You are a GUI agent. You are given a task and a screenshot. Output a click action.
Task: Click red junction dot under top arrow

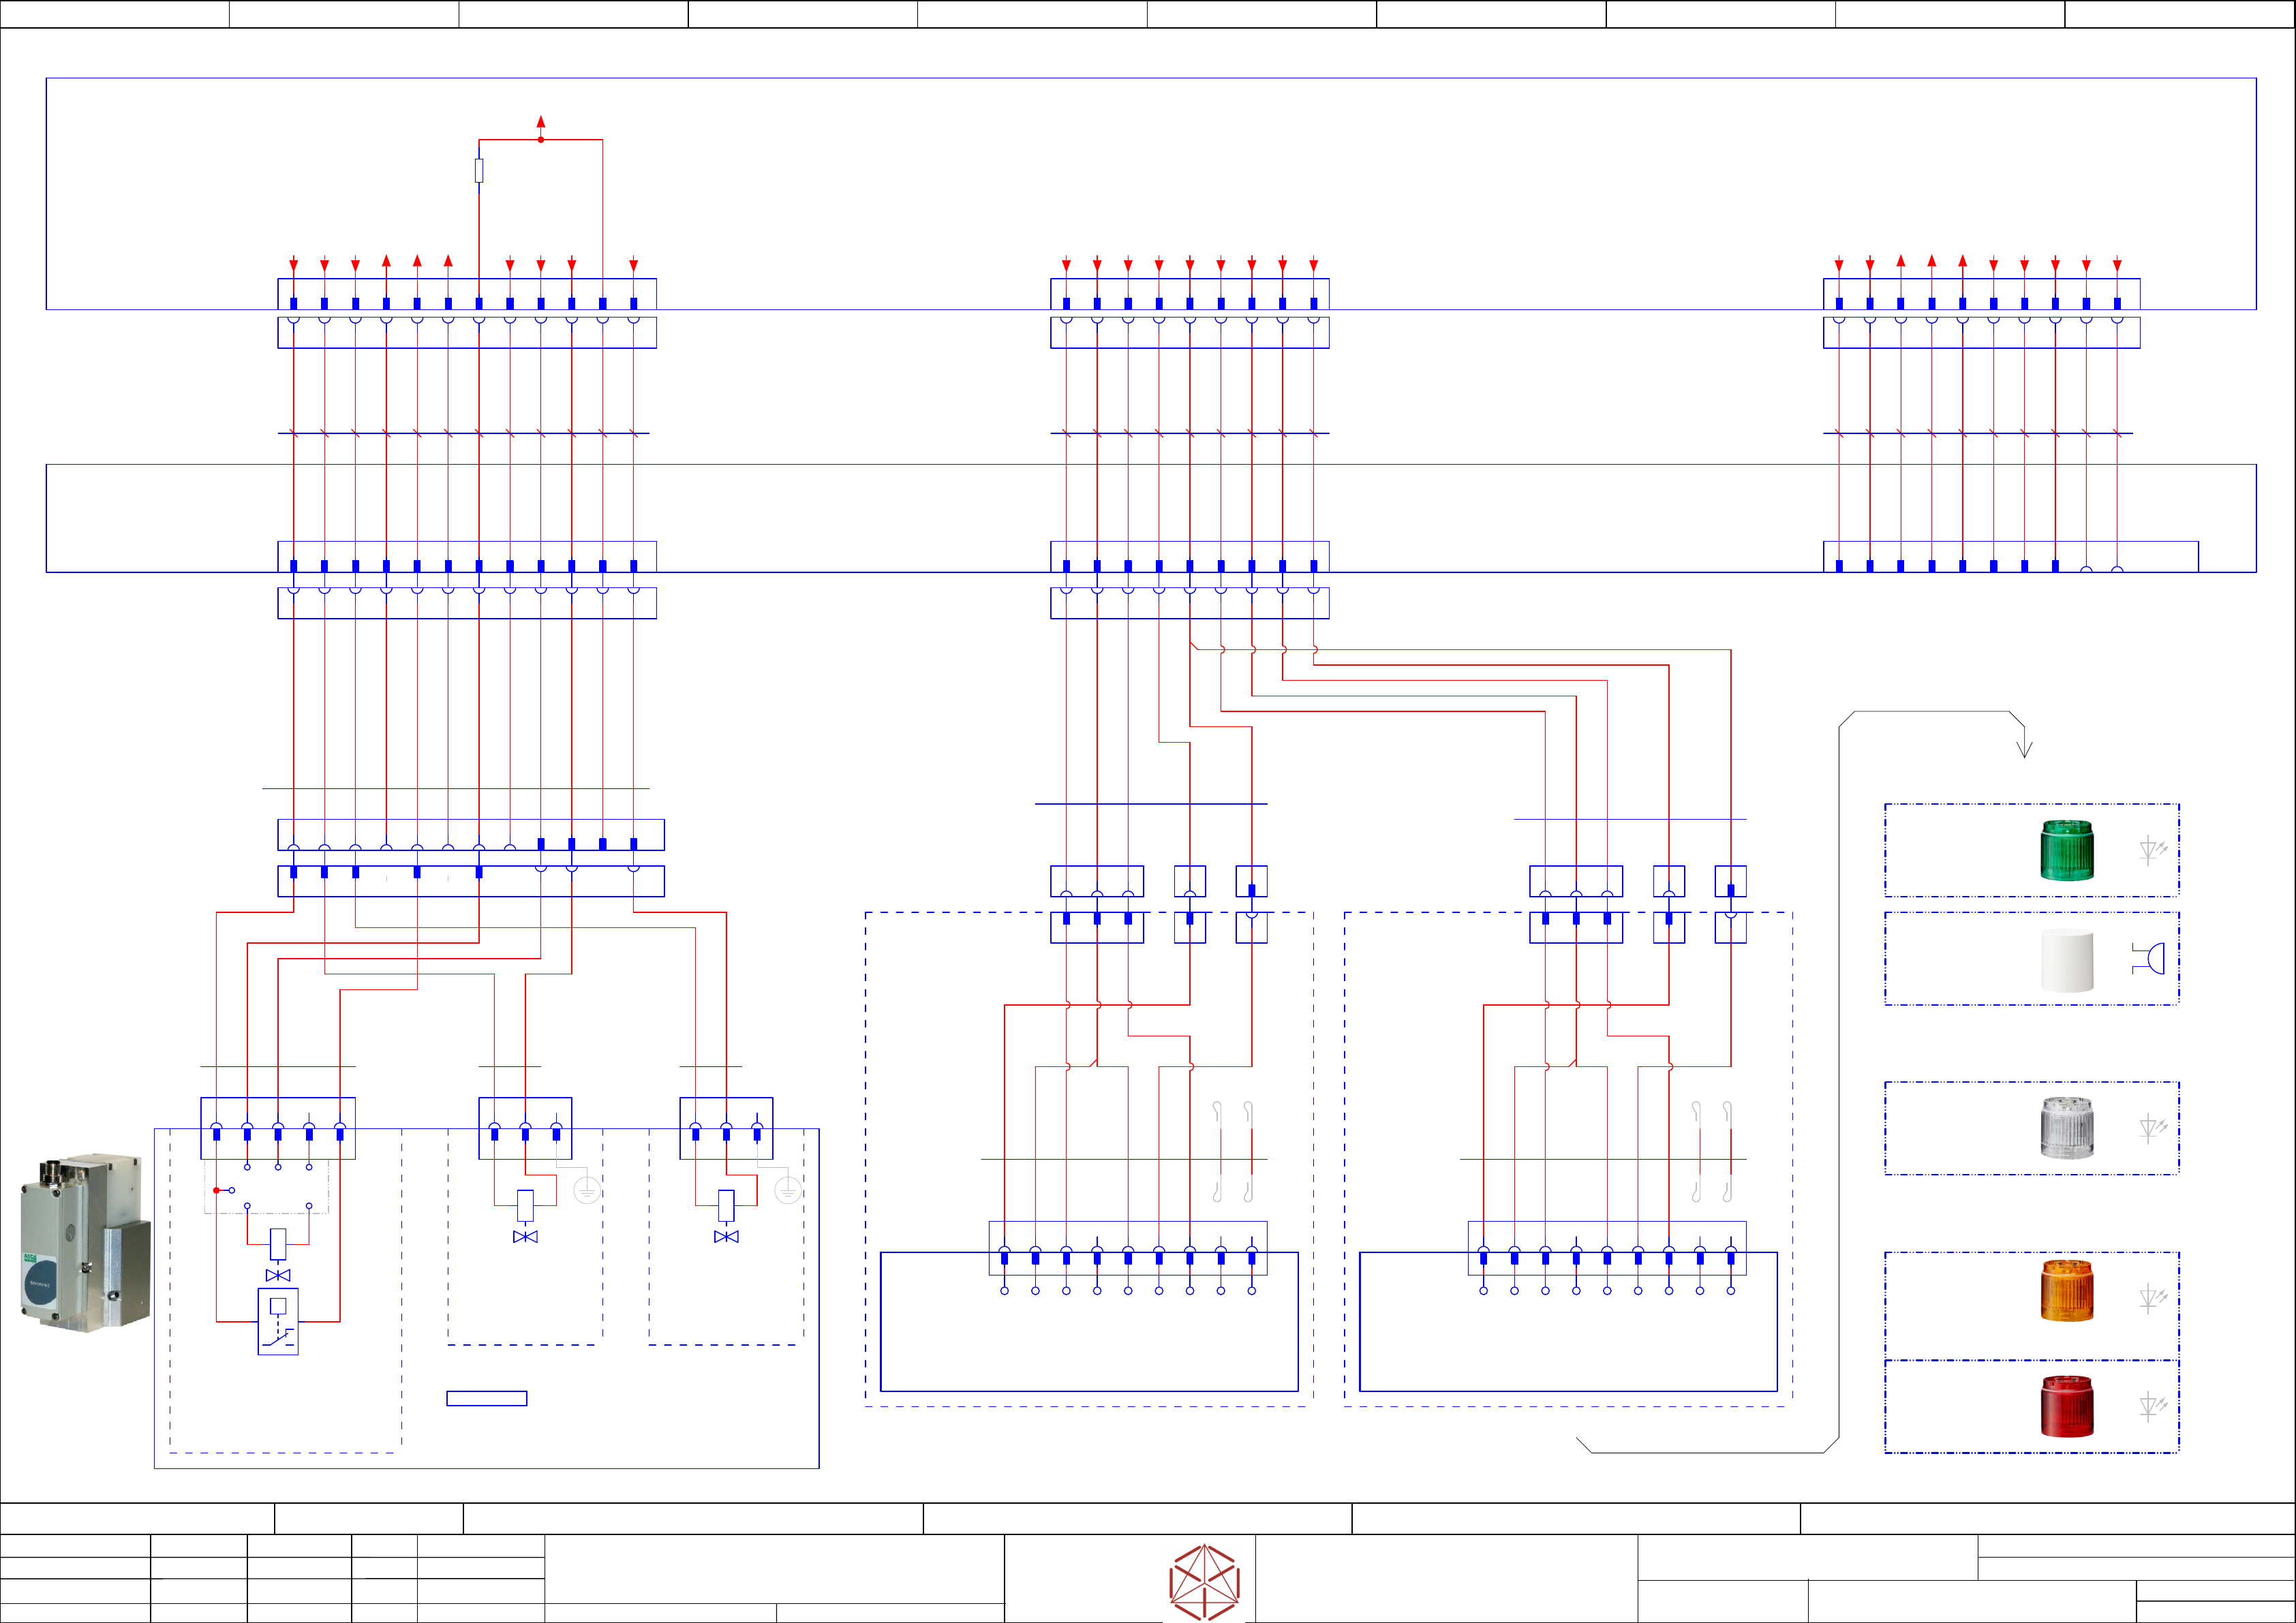tap(541, 140)
